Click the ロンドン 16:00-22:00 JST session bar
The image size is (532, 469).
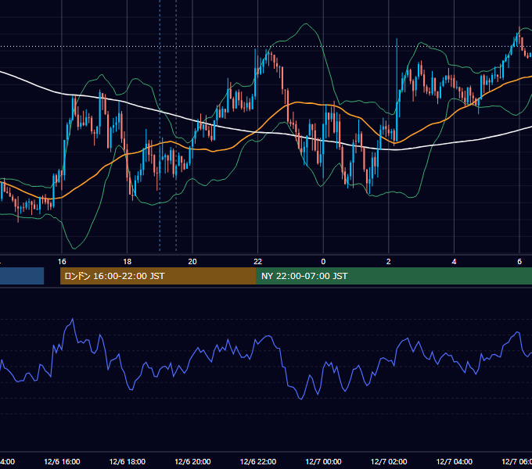(158, 276)
